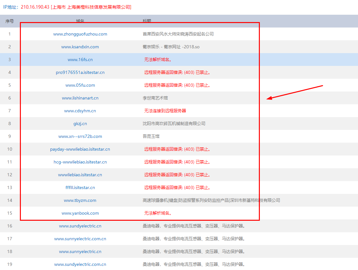Click the IP address 210.16.190.43 text
Viewport: 358px width, 270px height.
point(35,7)
